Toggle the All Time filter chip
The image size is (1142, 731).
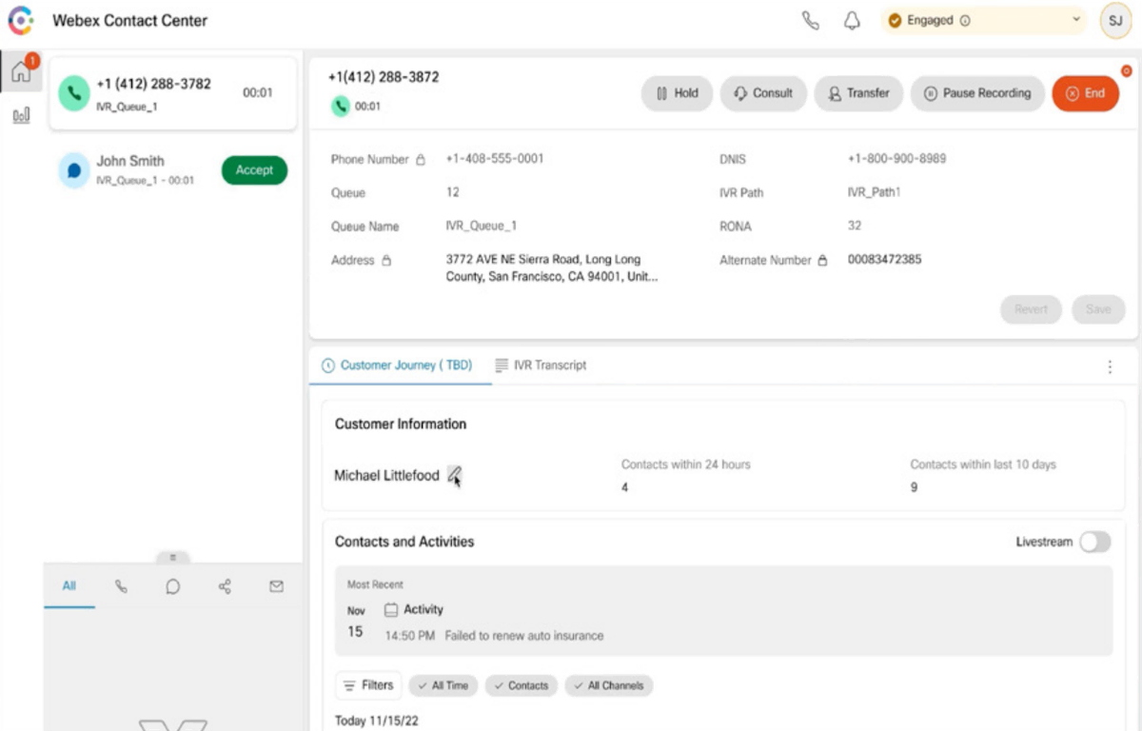[x=443, y=685]
